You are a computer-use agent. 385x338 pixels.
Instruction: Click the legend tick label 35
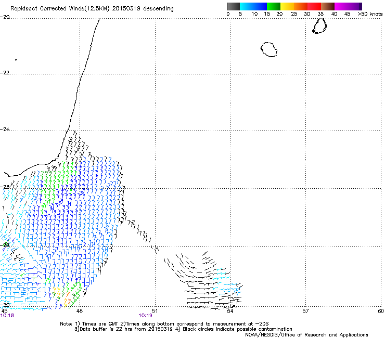tap(320, 14)
